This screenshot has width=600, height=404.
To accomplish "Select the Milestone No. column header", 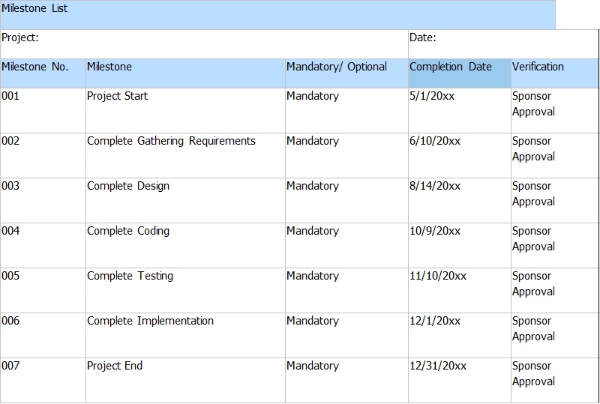I will coord(43,73).
